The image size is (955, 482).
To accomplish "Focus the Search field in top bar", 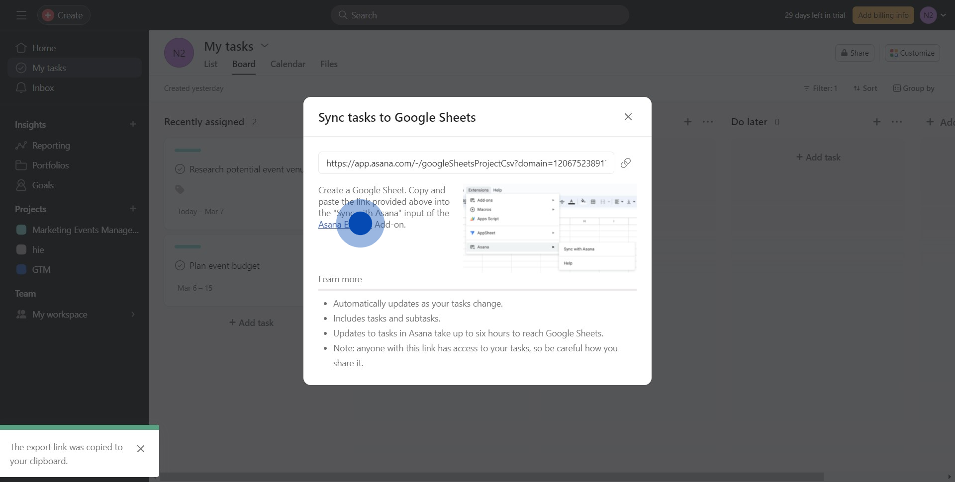I will tap(479, 15).
